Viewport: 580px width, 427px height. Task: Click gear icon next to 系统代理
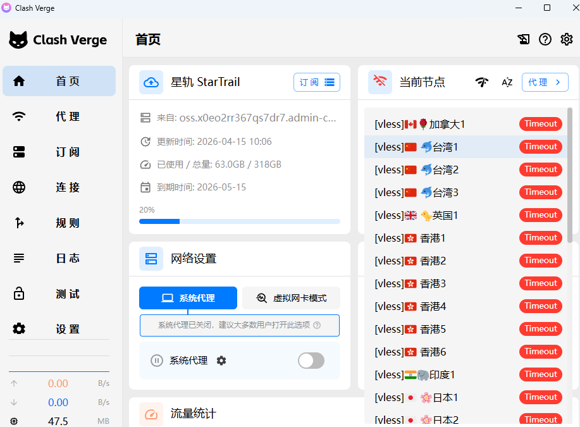[x=221, y=361]
